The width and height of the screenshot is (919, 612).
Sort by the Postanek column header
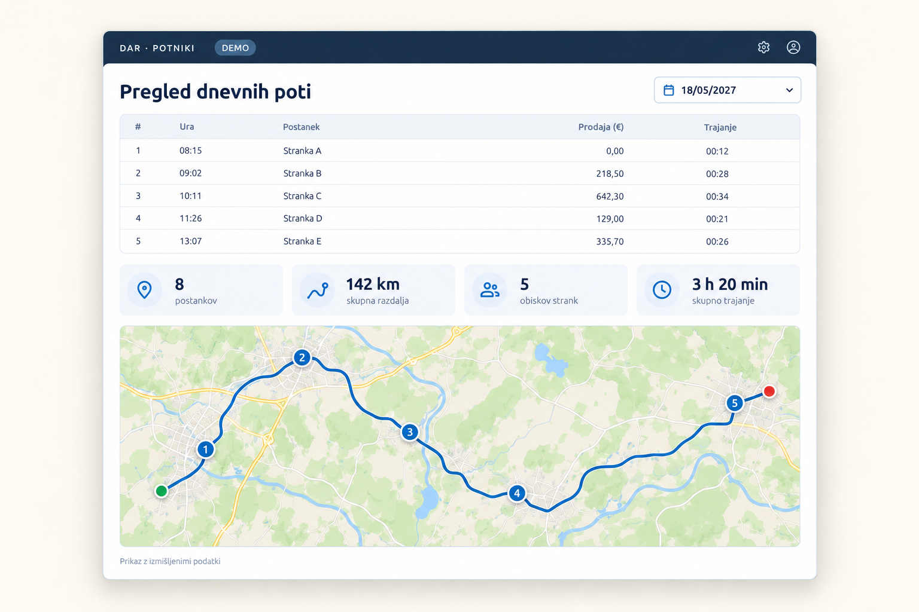[x=301, y=127]
